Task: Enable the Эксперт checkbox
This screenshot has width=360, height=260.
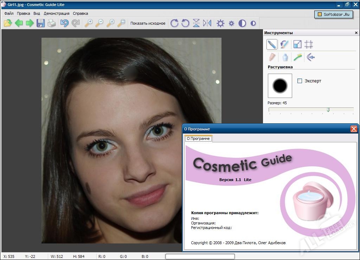Action: coord(300,81)
